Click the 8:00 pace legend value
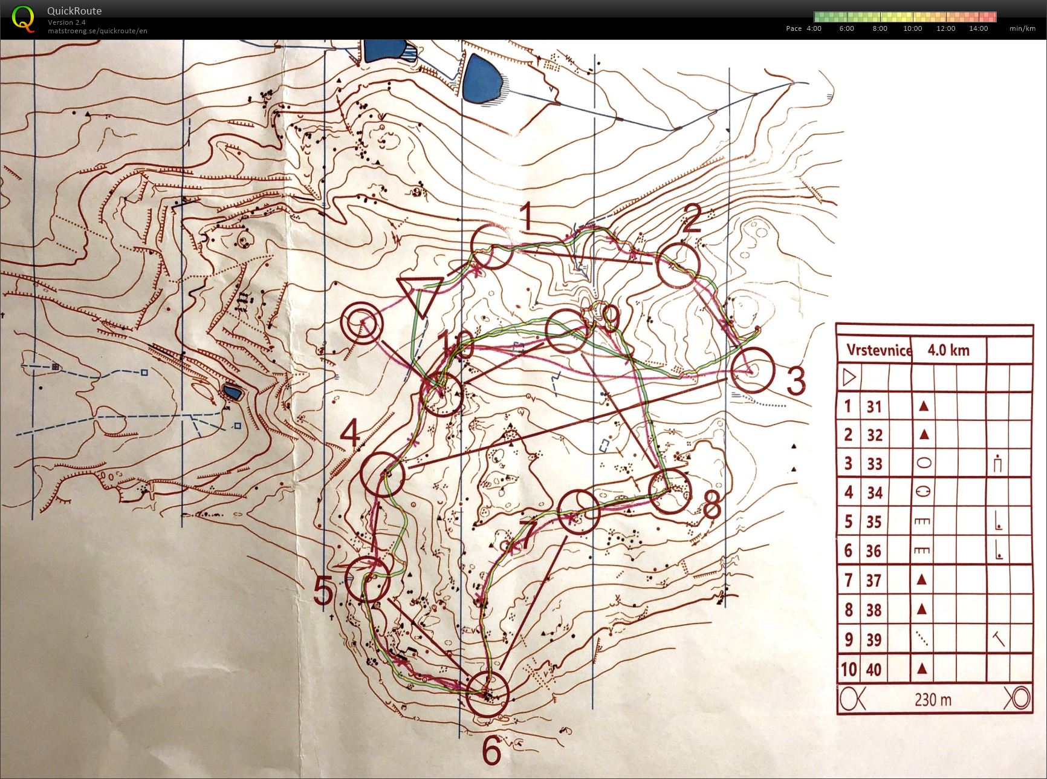The image size is (1047, 779). click(880, 28)
